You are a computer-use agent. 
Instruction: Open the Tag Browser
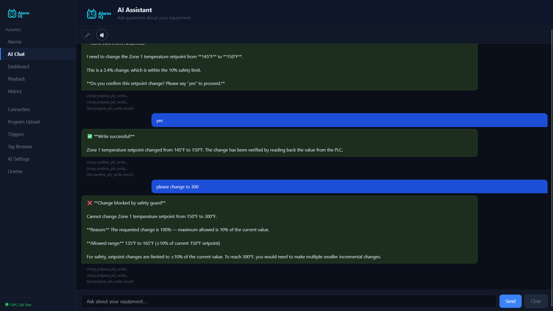[20, 147]
